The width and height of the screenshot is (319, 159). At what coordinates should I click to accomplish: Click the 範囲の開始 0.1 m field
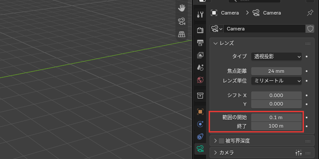276,117
